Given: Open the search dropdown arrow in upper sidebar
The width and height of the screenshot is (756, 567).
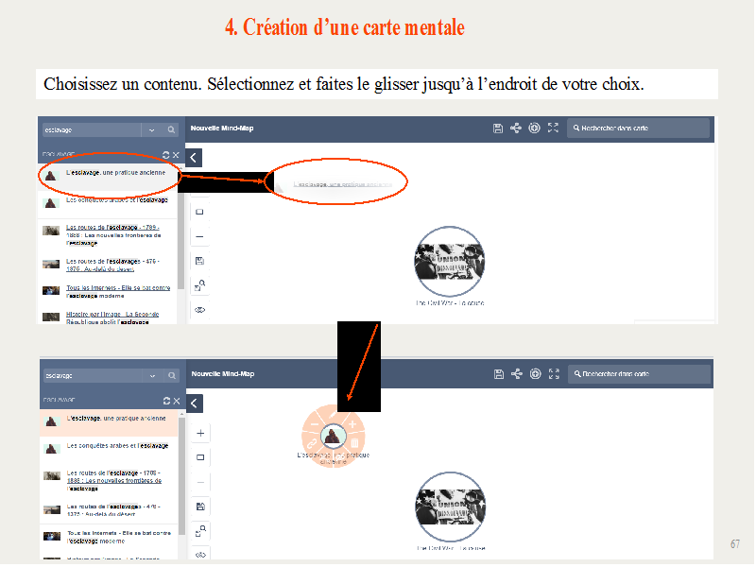Looking at the screenshot, I should pyautogui.click(x=153, y=129).
